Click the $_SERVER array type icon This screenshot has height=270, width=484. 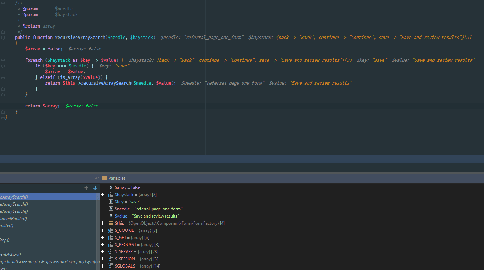pos(111,252)
